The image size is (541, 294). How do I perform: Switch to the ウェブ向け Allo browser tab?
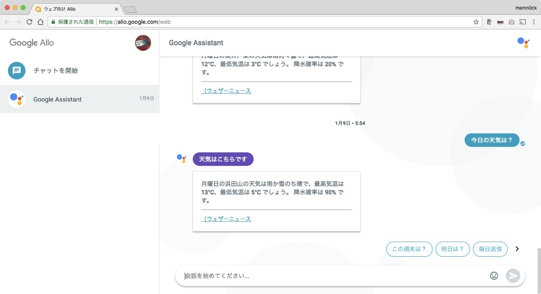[x=76, y=9]
